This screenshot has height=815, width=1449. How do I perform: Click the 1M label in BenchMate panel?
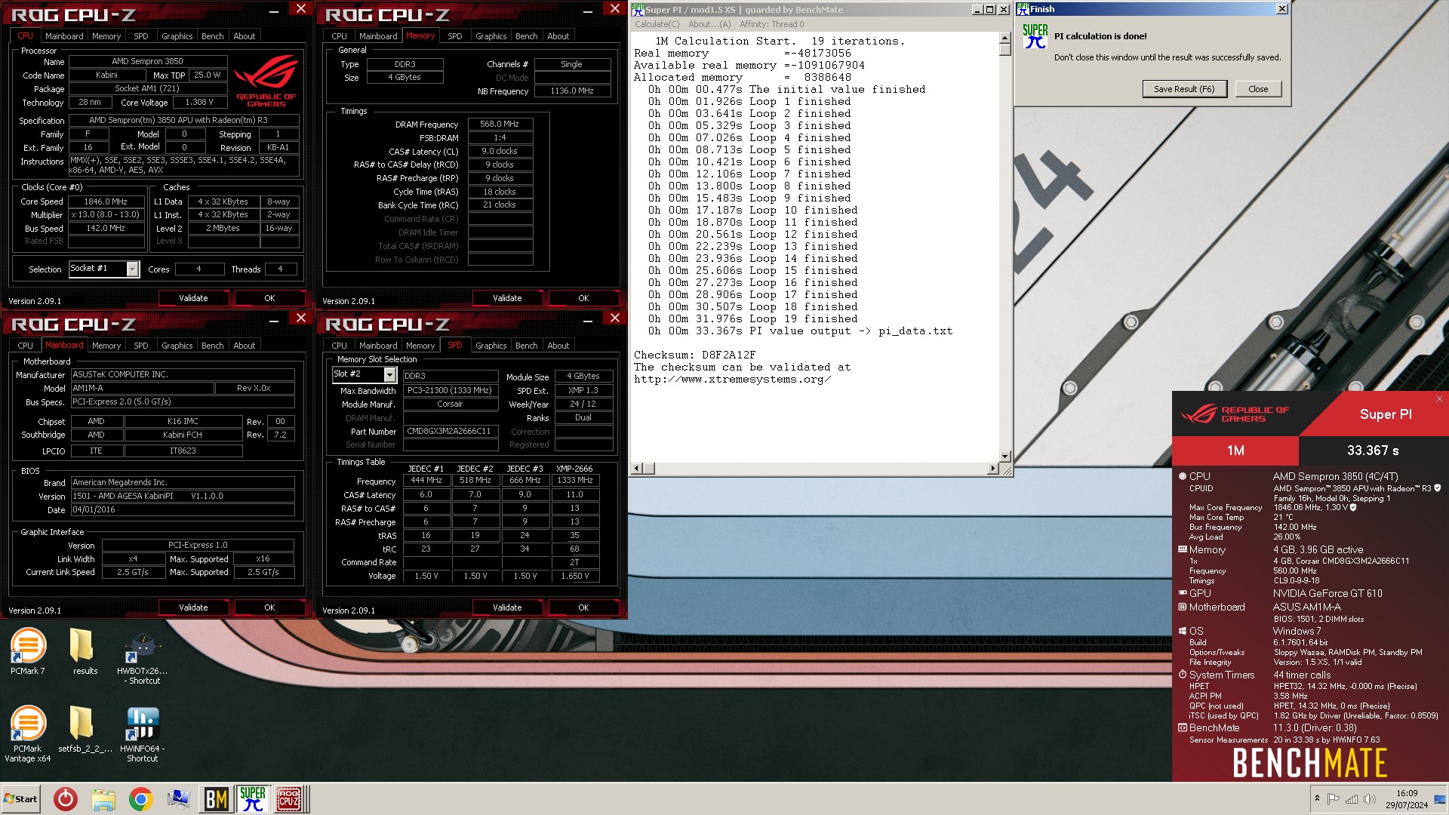[1235, 451]
